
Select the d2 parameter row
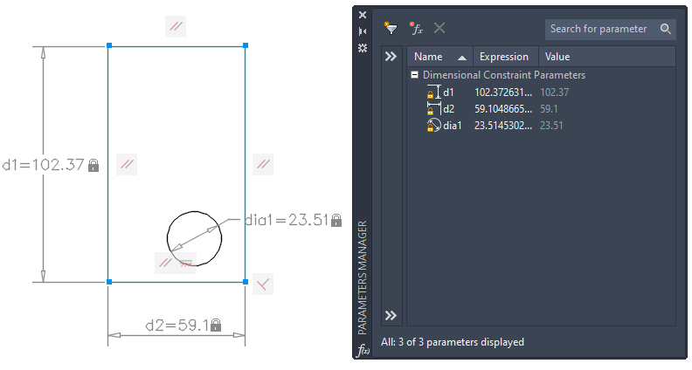[x=541, y=109]
